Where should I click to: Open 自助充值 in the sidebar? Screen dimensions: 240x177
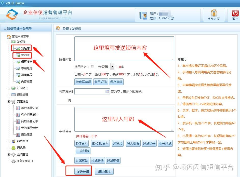27,134
